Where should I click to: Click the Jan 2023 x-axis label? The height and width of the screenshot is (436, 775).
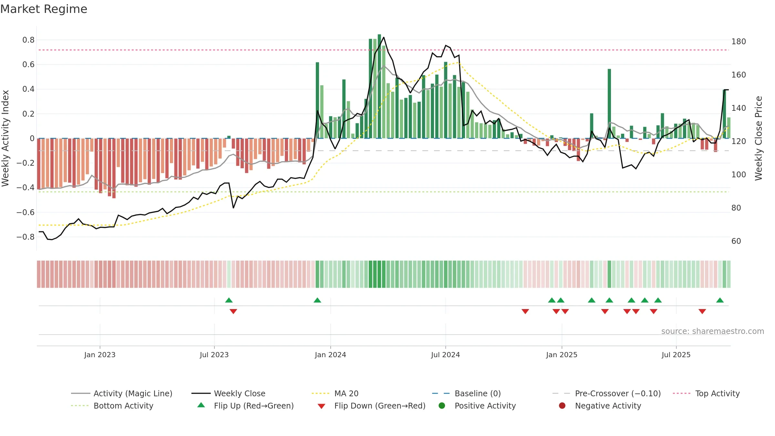click(x=100, y=355)
